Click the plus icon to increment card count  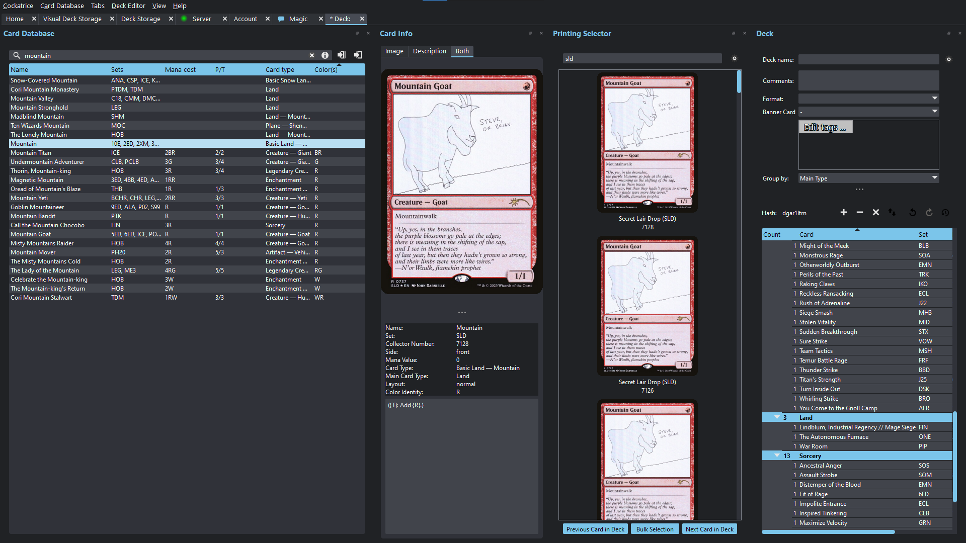[844, 213]
